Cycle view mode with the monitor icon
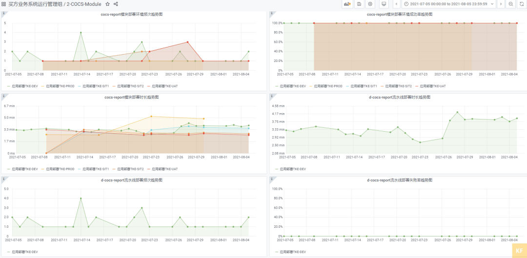This screenshot has height=258, width=527. 384,4
